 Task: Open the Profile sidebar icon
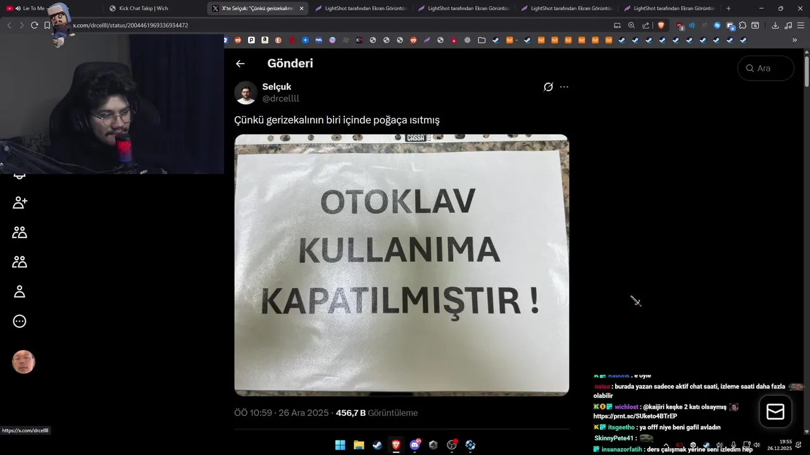(20, 291)
